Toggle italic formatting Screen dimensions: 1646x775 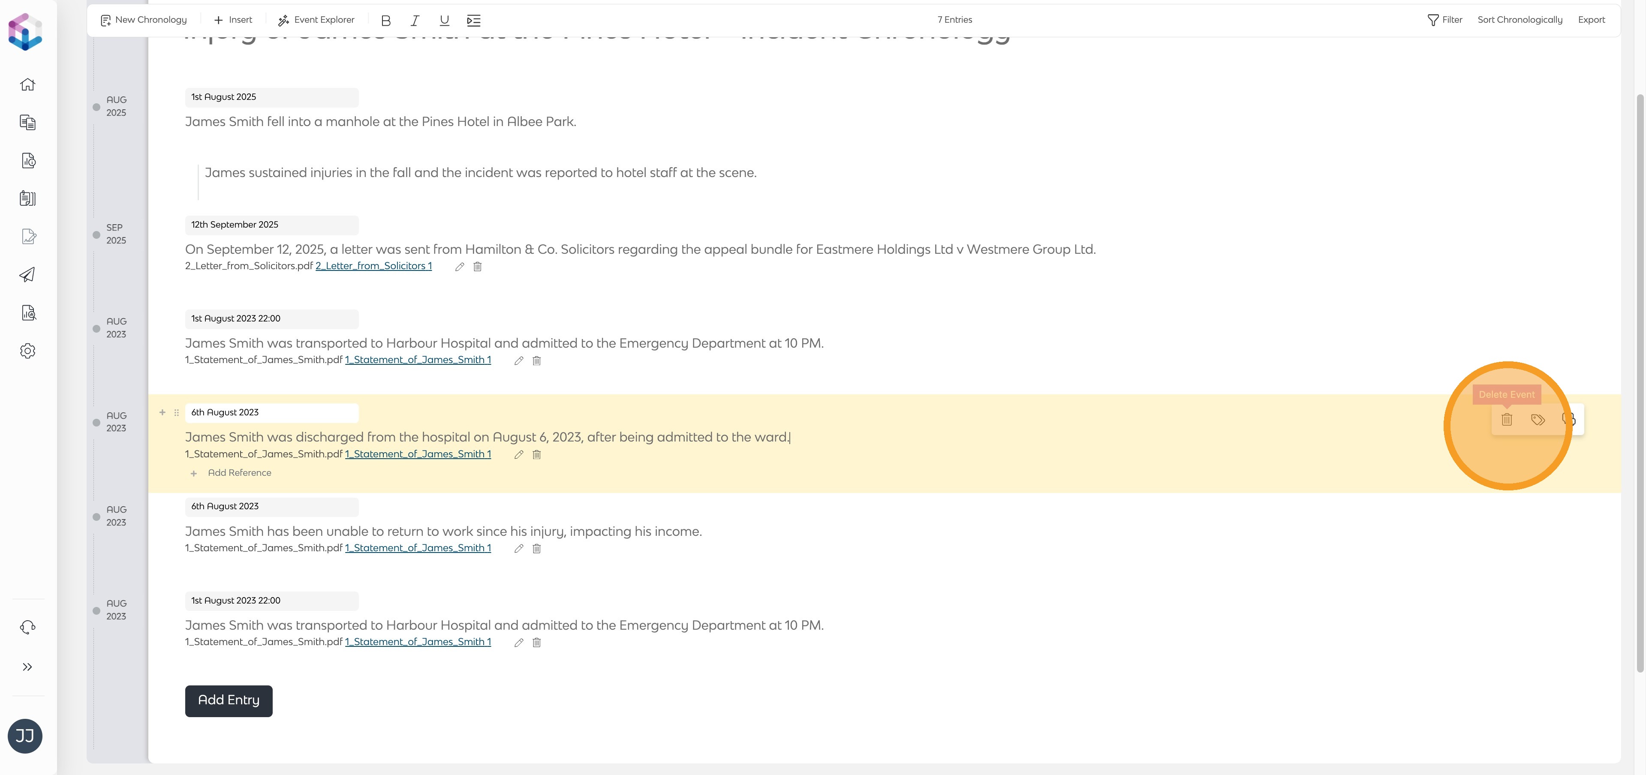[x=415, y=21]
